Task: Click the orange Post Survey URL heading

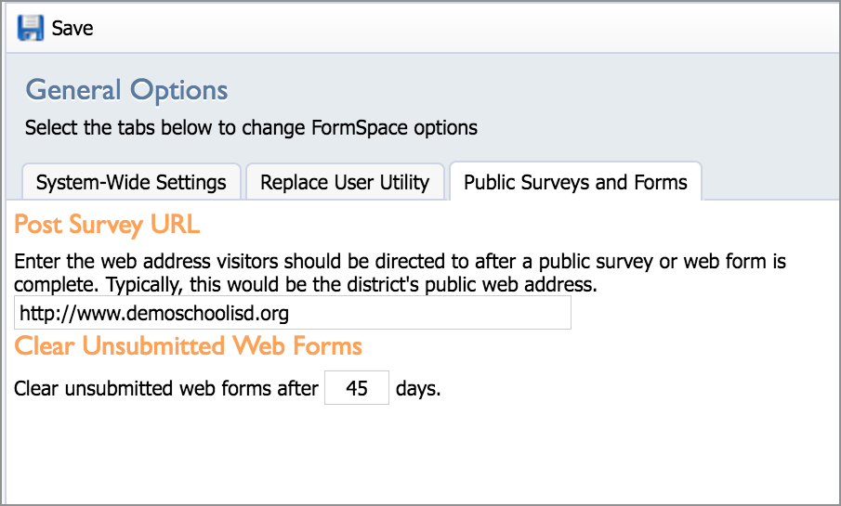Action: [107, 224]
